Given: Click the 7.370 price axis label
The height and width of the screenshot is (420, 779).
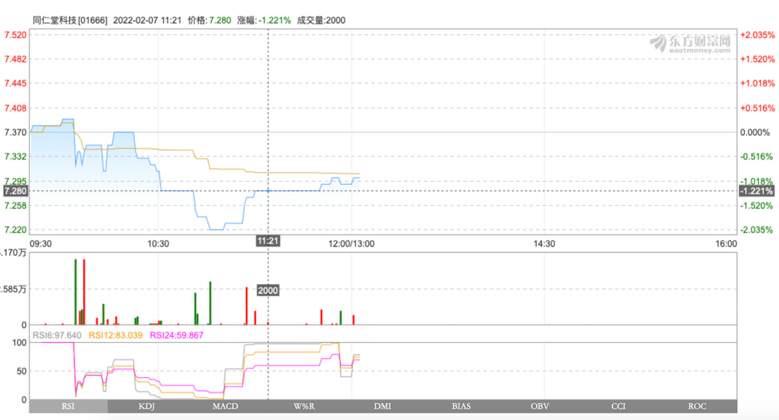Looking at the screenshot, I should (x=16, y=132).
